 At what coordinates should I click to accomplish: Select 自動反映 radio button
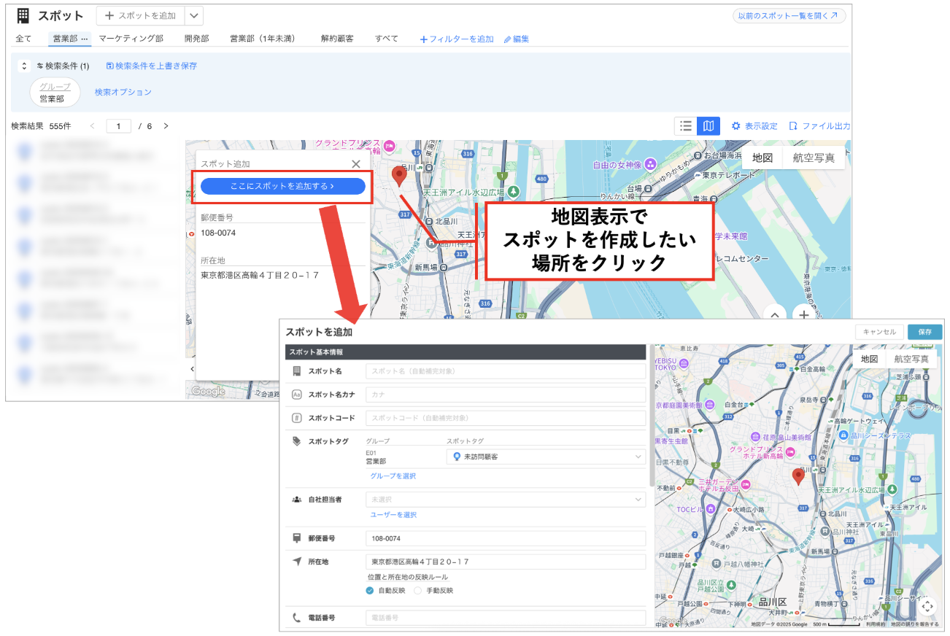(370, 590)
